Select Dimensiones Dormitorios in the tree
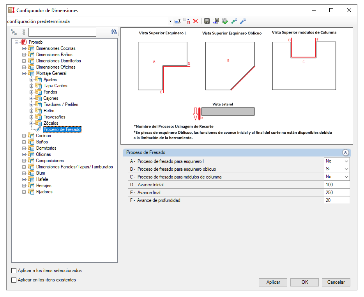This screenshot has width=364, height=297. 58,61
